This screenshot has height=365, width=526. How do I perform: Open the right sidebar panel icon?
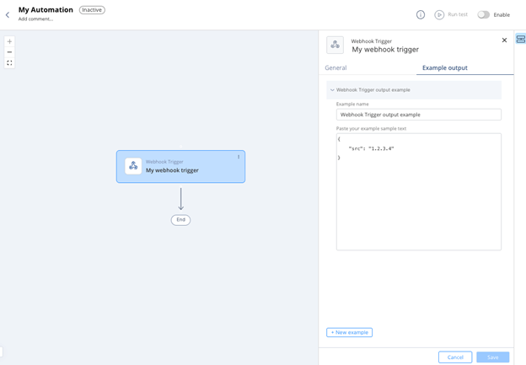[x=520, y=40]
